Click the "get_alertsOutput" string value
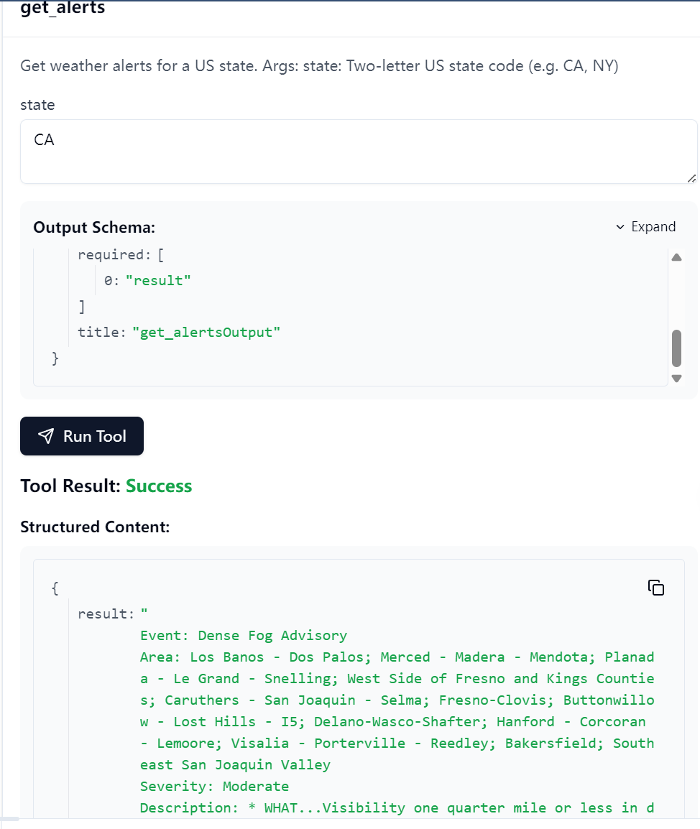Screen dimensions: 700x829 (x=206, y=332)
